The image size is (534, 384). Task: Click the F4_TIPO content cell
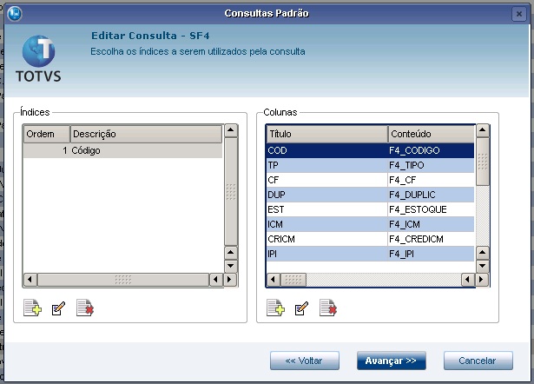coord(431,165)
